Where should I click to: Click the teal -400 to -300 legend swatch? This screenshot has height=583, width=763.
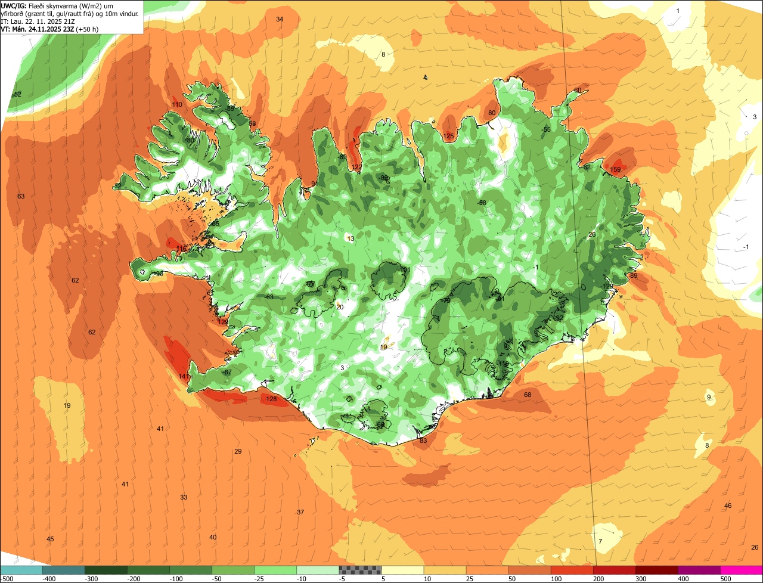click(x=64, y=570)
